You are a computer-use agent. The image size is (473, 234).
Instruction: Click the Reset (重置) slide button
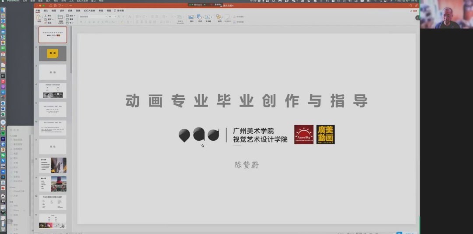[70, 19]
